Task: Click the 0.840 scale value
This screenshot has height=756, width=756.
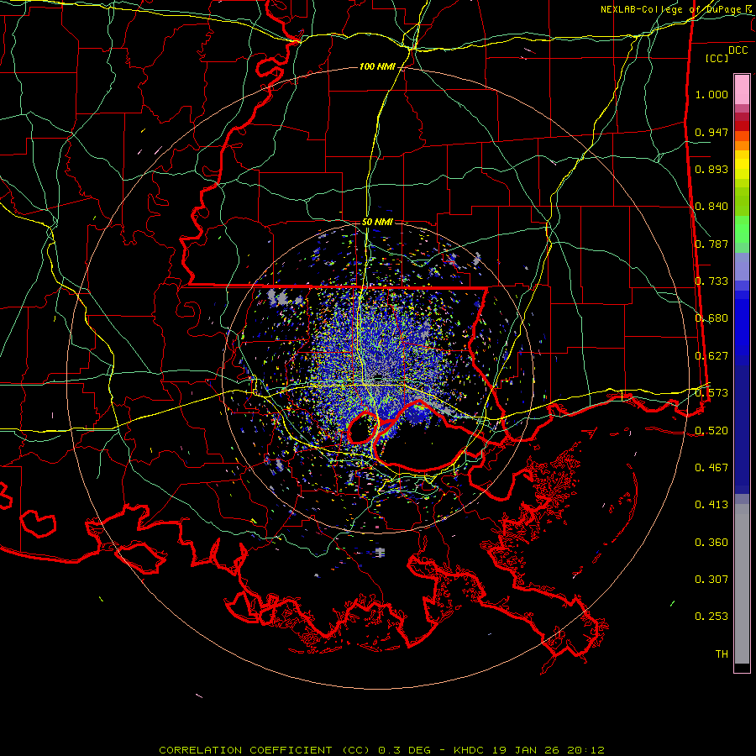Action: point(711,207)
